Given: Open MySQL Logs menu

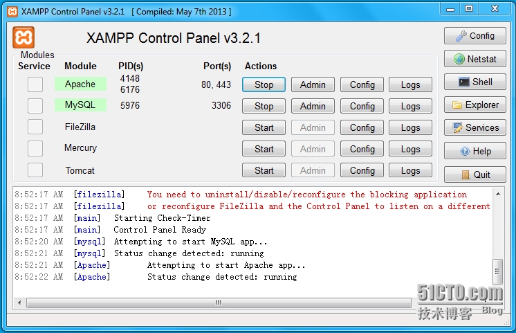Looking at the screenshot, I should pyautogui.click(x=410, y=106).
